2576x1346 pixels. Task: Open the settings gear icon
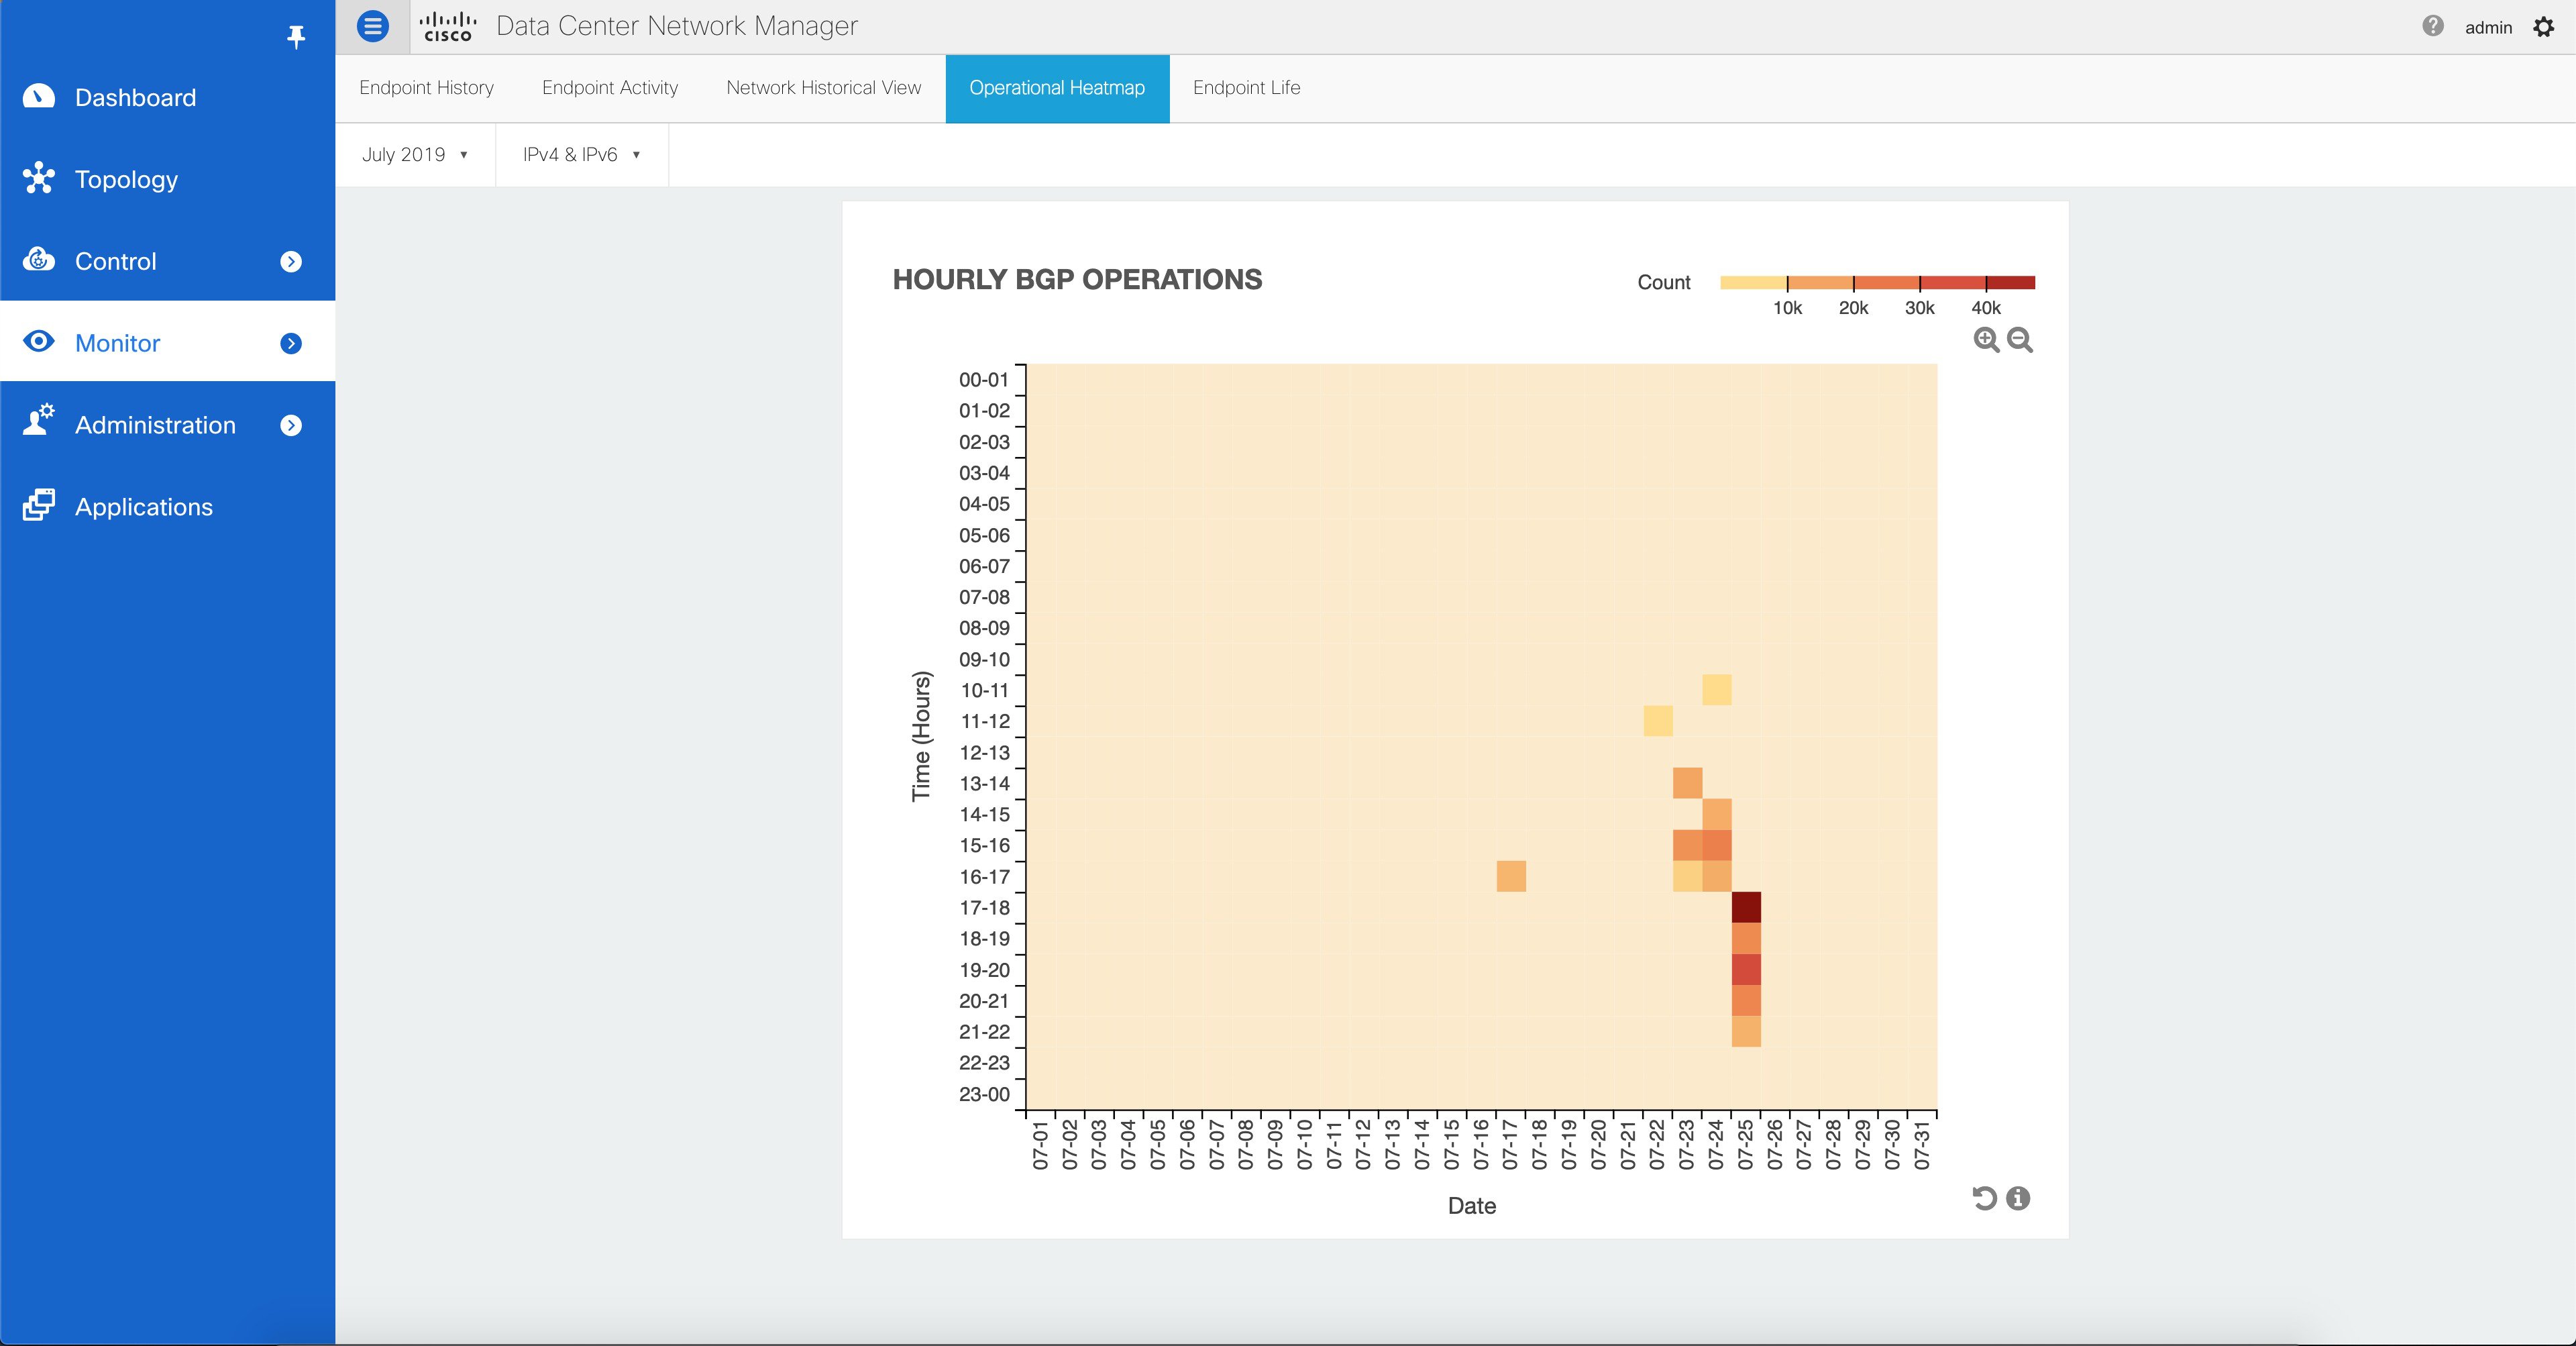[x=2543, y=27]
